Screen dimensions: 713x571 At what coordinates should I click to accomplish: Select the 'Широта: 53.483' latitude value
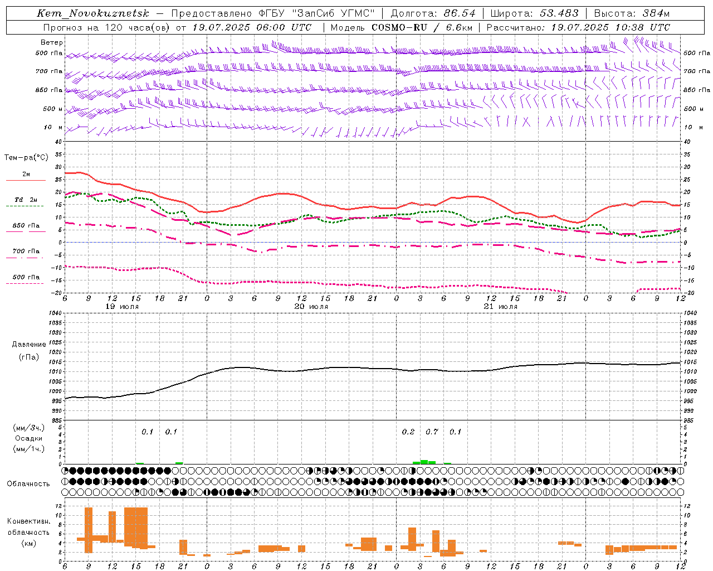(x=534, y=13)
